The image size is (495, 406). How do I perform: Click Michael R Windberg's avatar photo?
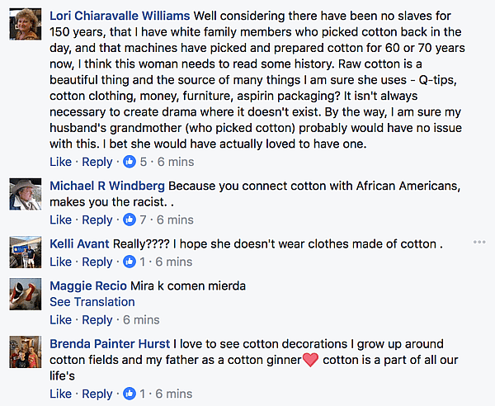[x=26, y=194]
